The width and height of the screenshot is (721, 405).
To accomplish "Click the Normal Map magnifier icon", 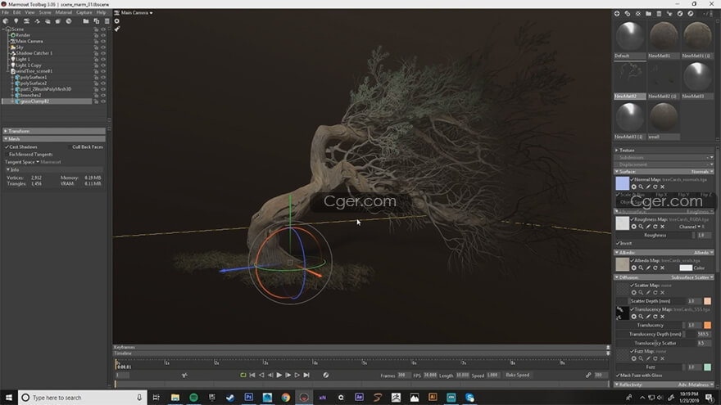I will pyautogui.click(x=641, y=187).
